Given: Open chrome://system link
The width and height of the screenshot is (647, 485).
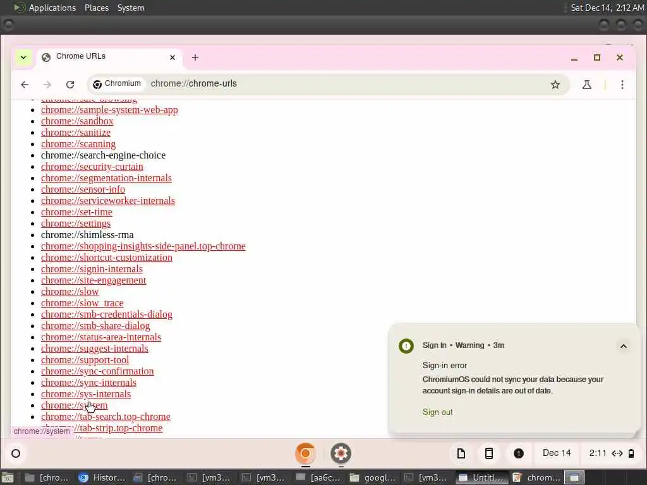Looking at the screenshot, I should pos(75,405).
